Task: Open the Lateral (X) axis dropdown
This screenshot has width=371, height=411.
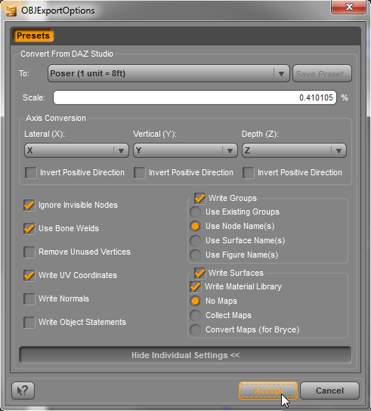Action: pyautogui.click(x=76, y=150)
